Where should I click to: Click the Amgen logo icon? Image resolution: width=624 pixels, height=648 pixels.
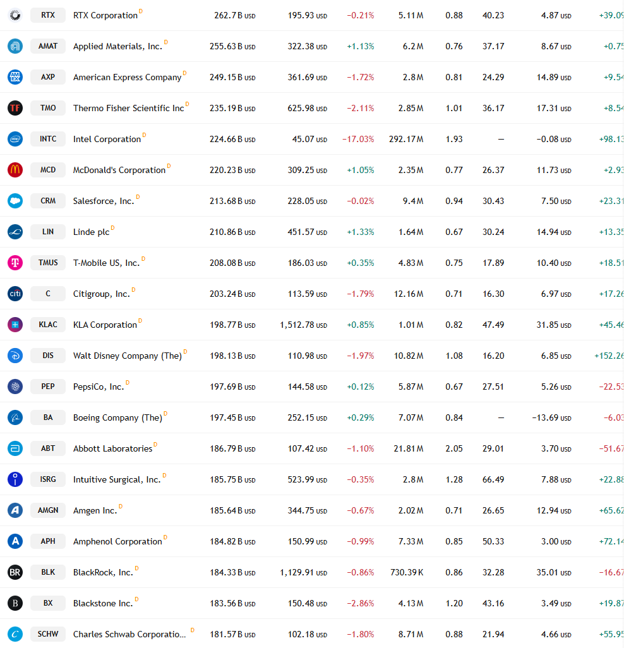pos(15,510)
